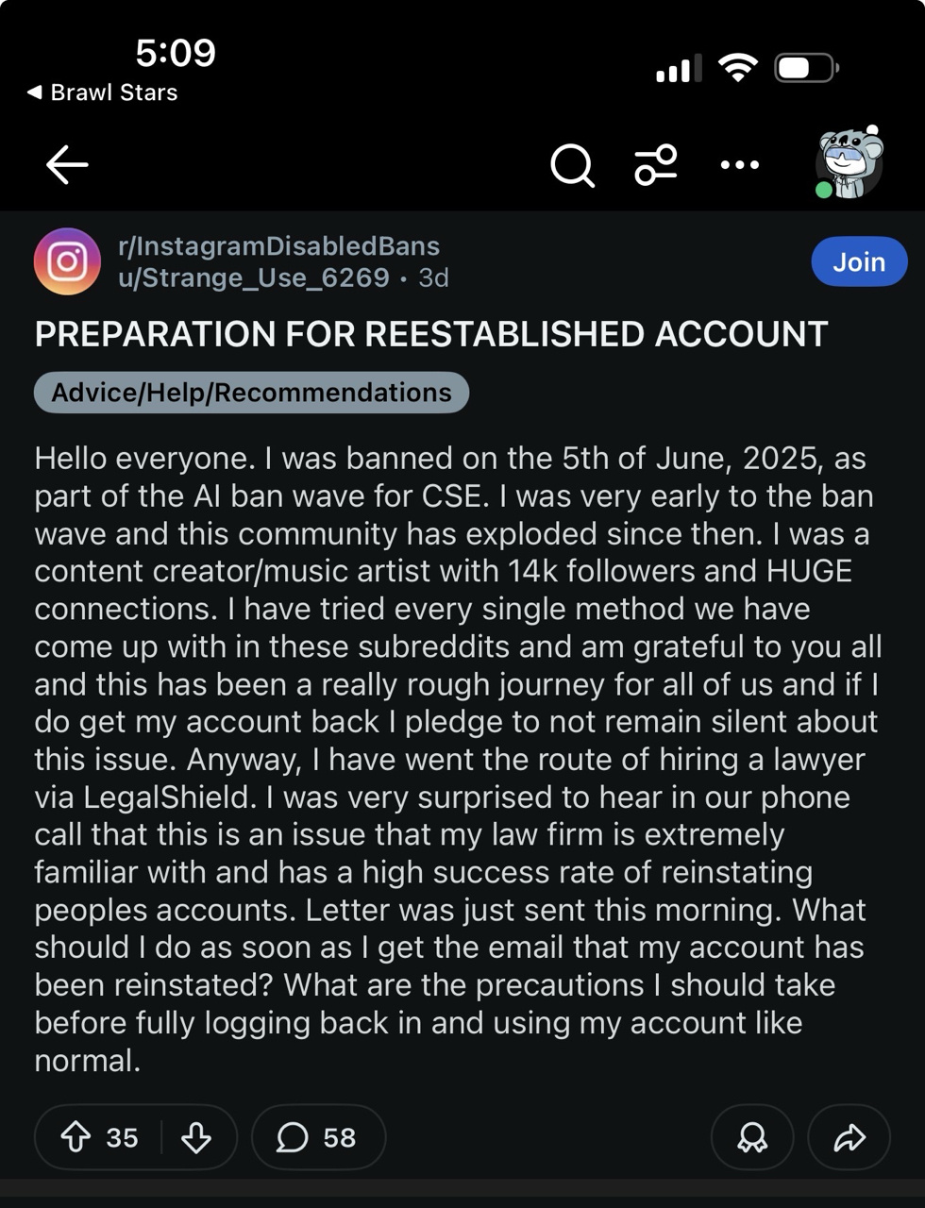The width and height of the screenshot is (925, 1208).
Task: Select the Advice/Help/Recommendations flair tag
Action: 251,393
